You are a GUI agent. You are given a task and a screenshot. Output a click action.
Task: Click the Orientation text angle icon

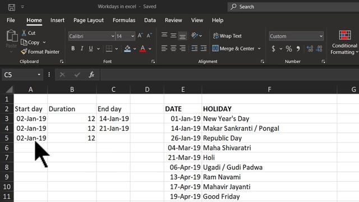coord(195,35)
